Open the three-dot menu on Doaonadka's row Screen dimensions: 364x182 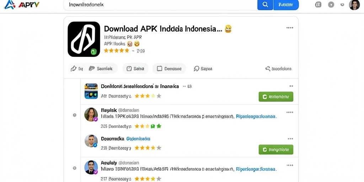(x=290, y=139)
